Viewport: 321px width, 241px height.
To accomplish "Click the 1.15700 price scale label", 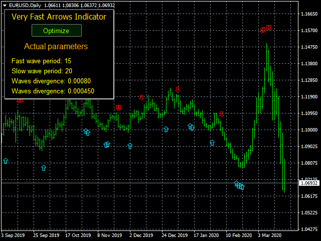I will (309, 30).
